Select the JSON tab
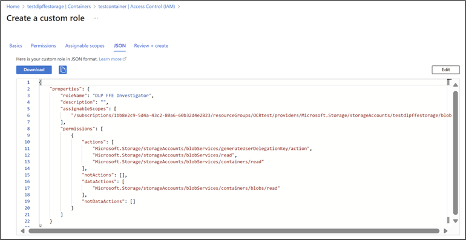This screenshot has width=466, height=240. pos(119,46)
